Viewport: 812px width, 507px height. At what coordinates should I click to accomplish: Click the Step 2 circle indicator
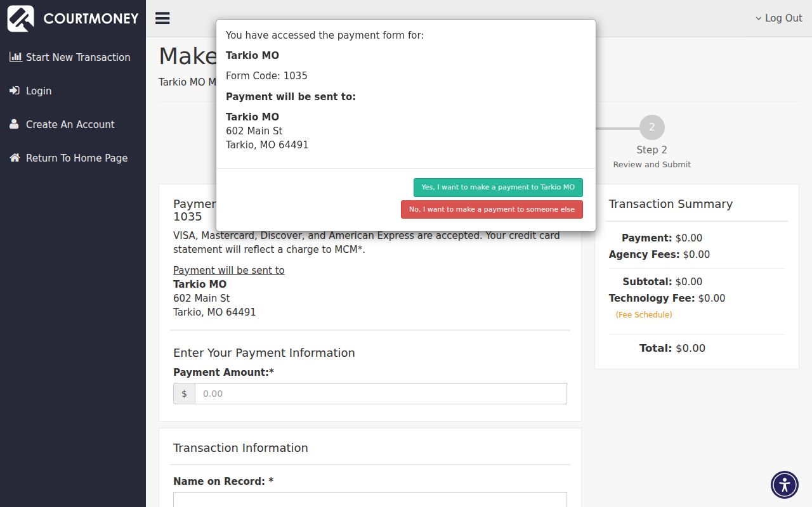click(652, 127)
